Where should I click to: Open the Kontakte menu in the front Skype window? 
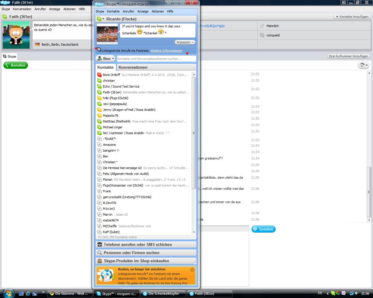tap(113, 11)
